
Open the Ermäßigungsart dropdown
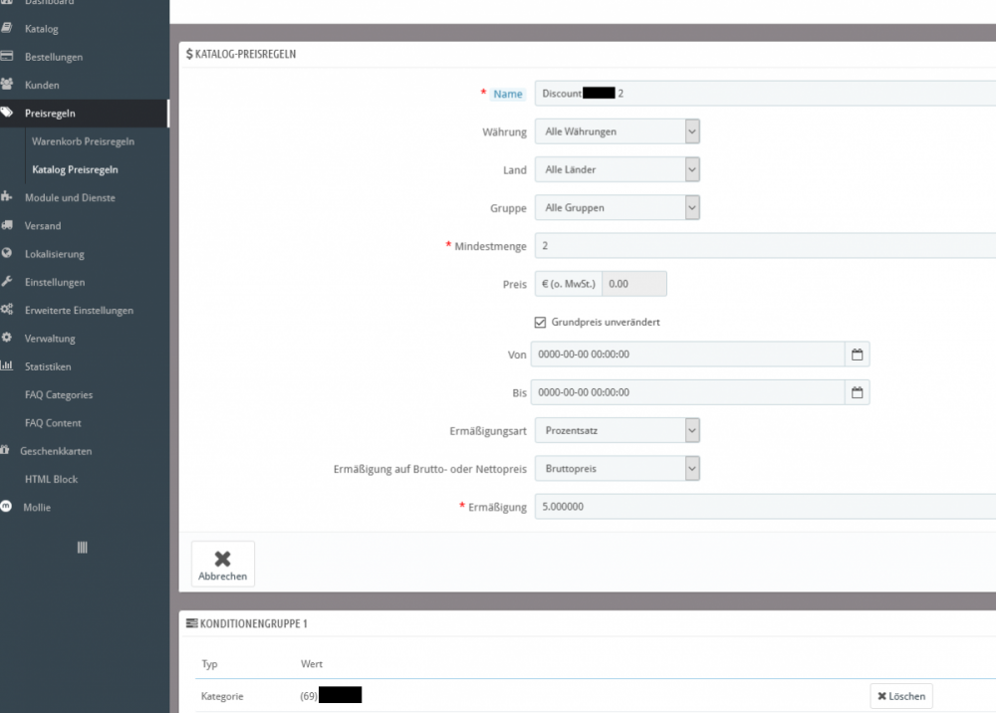(617, 430)
